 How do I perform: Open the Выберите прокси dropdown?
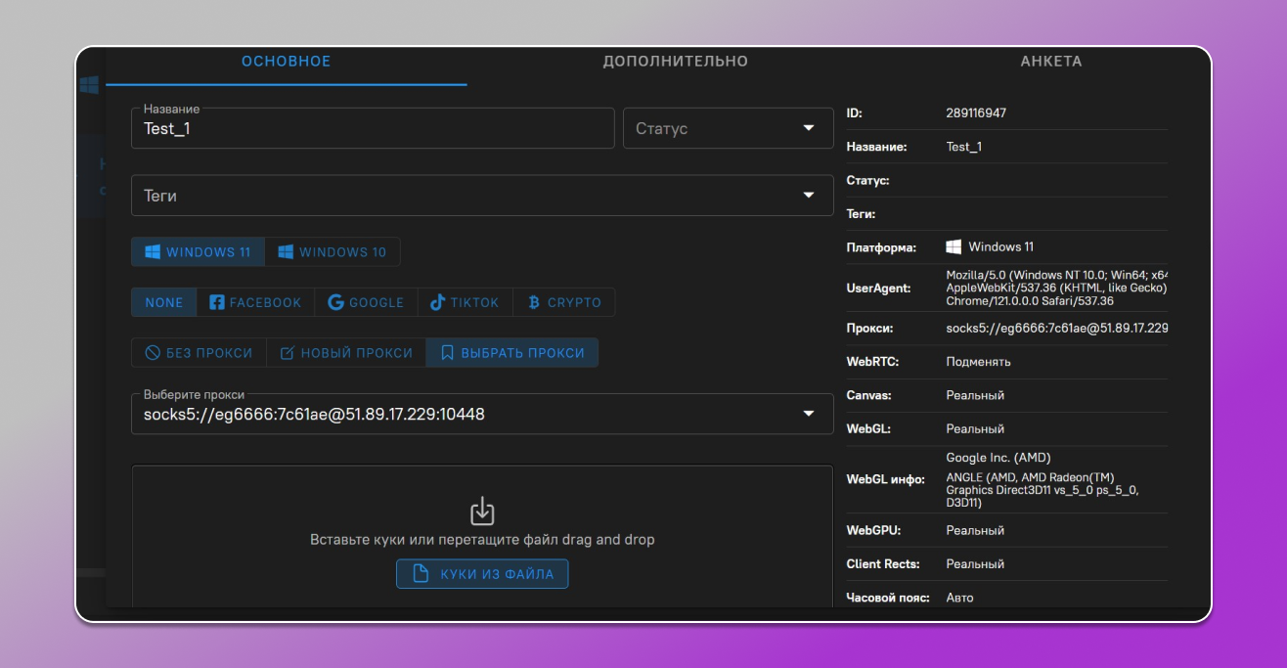click(x=482, y=414)
